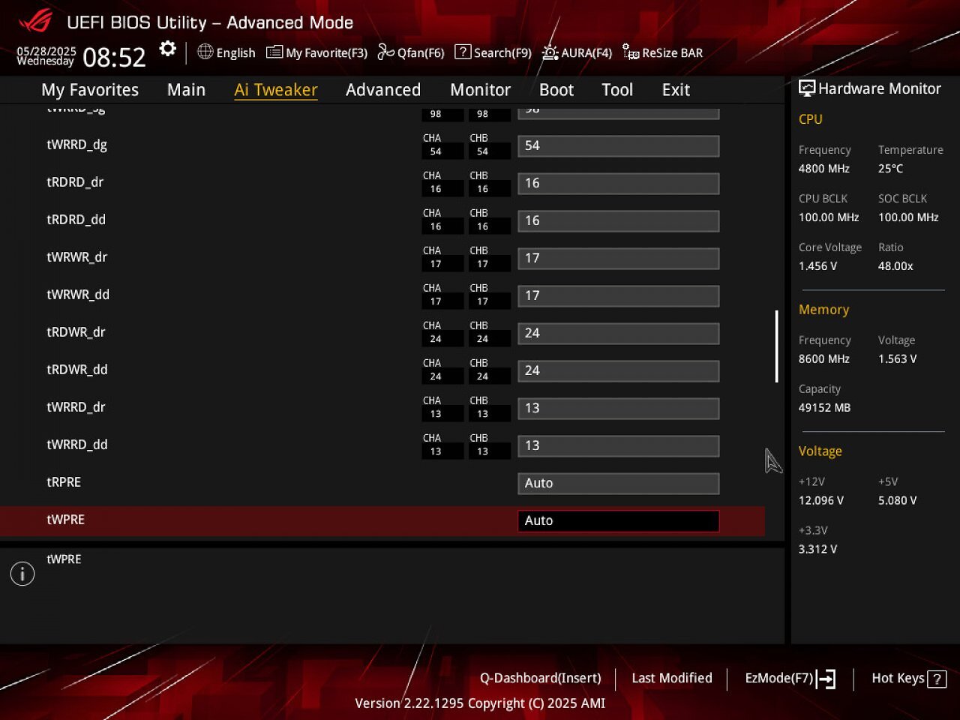Select the tWPRE Auto field
Viewport: 960px width, 720px height.
[x=619, y=520]
